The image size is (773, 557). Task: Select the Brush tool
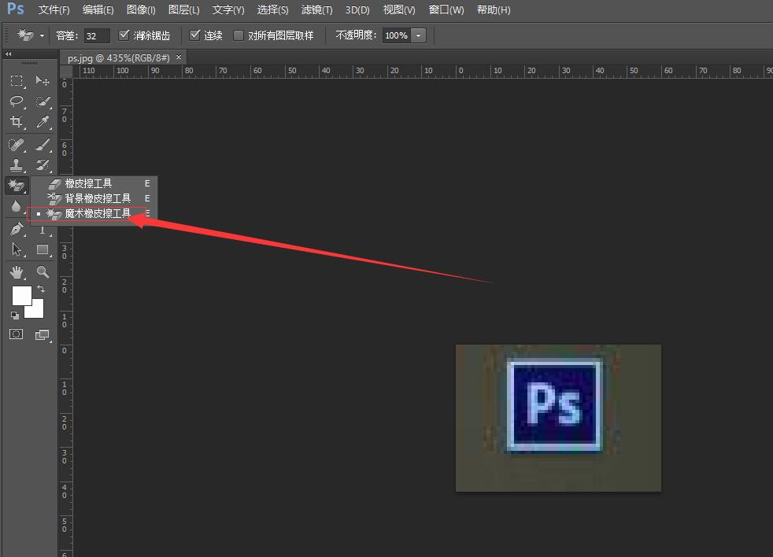(43, 145)
